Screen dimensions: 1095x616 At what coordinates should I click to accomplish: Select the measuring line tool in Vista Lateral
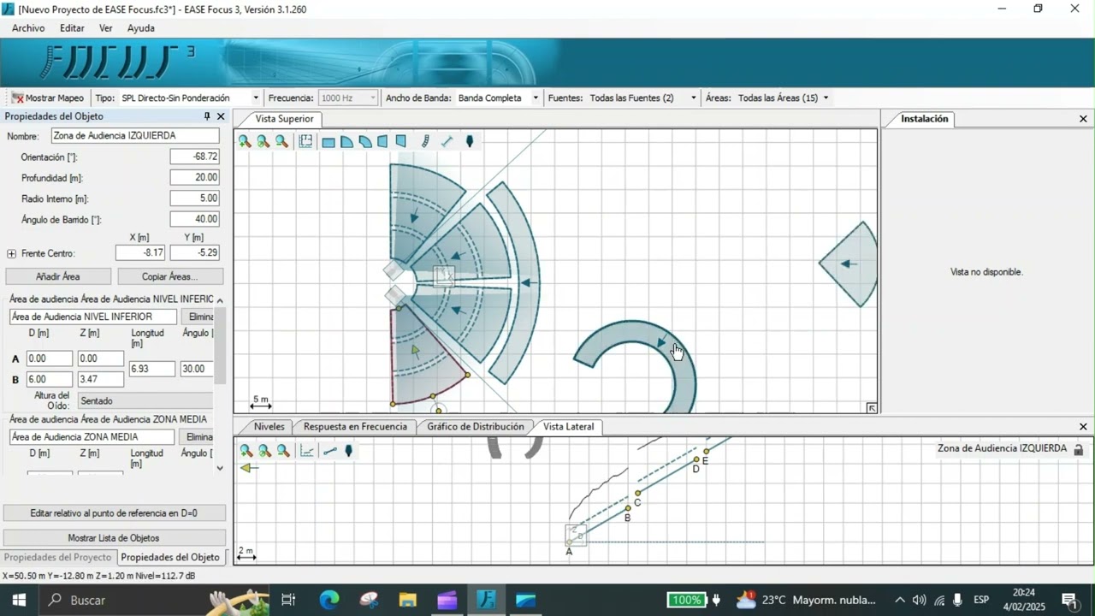click(329, 451)
